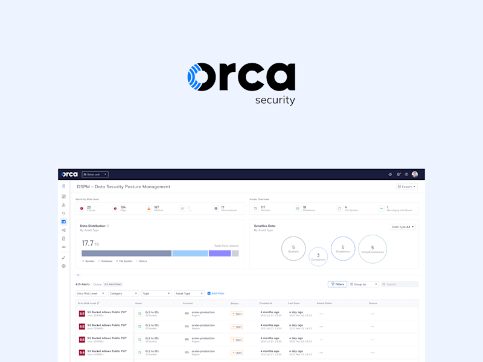Select the 5 Buckets bubble
This screenshot has height=362, width=483.
293,249
